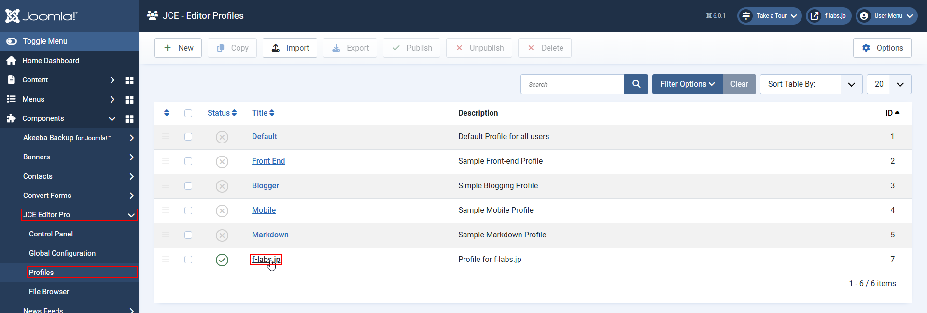927x313 pixels.
Task: Click the Joomla logo
Action: point(42,16)
